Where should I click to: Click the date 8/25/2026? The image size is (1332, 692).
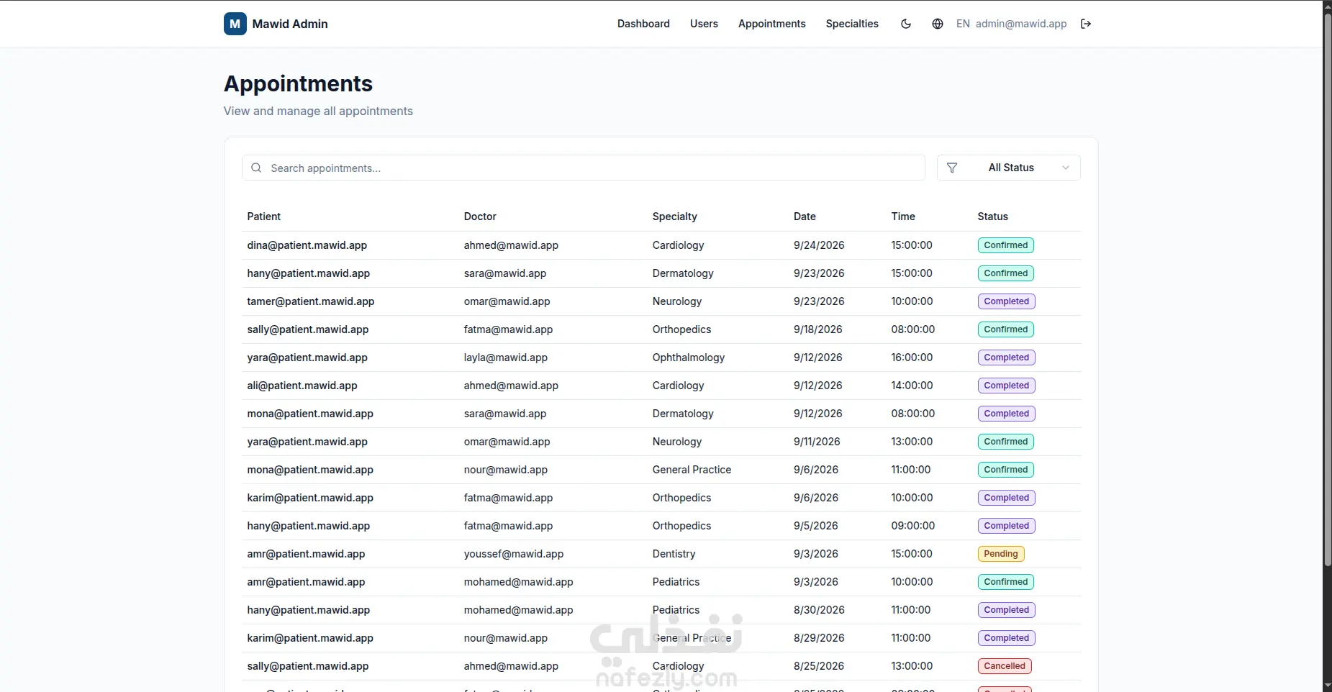(819, 666)
